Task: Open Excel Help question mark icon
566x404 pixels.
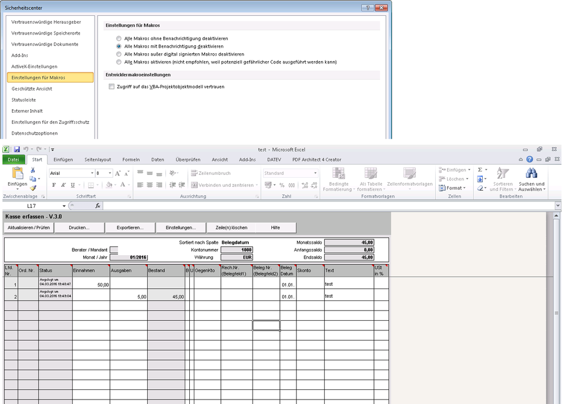Action: [x=530, y=160]
